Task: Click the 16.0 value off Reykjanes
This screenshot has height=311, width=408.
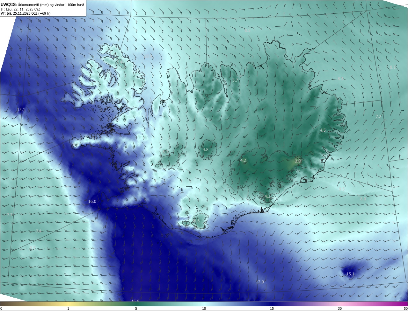Action: click(92, 201)
